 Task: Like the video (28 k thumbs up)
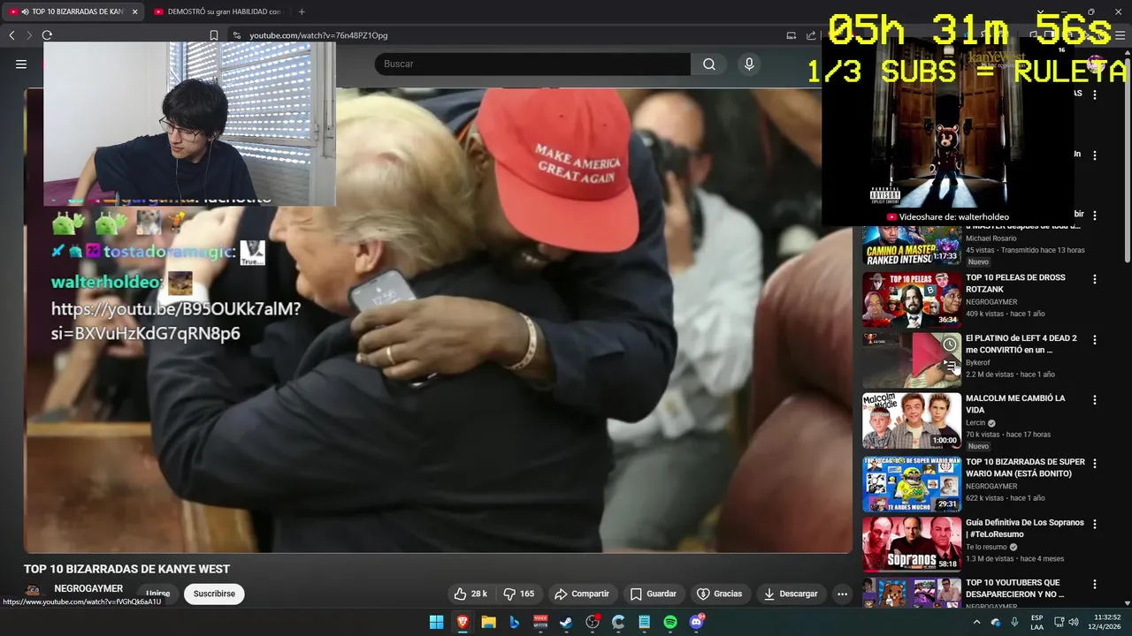coord(470,594)
